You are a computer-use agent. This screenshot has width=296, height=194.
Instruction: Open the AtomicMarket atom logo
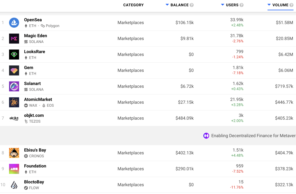click(14, 102)
